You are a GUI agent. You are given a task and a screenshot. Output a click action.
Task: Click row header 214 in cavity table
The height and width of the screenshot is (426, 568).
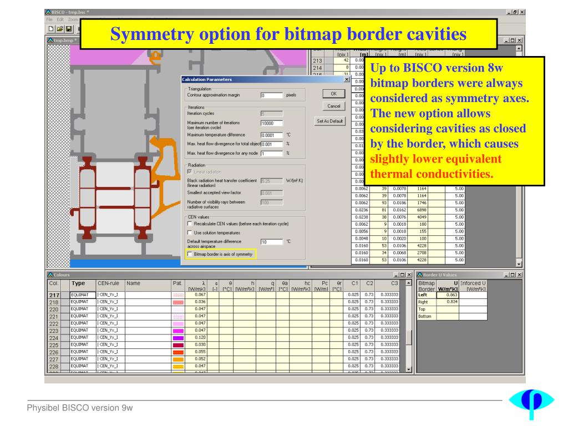(318, 68)
